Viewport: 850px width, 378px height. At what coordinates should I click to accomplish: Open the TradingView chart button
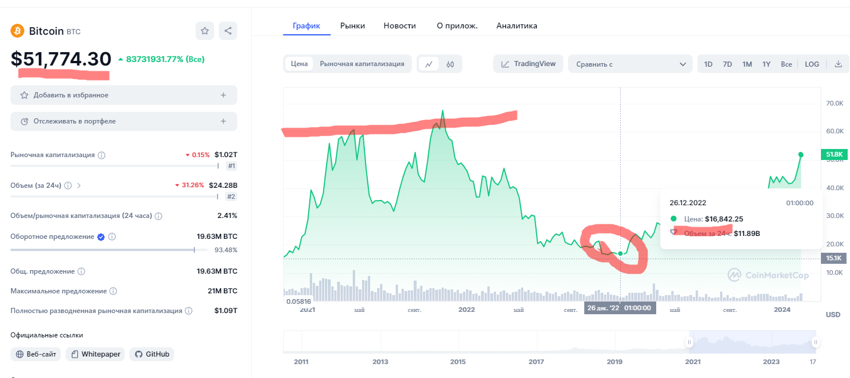(529, 64)
